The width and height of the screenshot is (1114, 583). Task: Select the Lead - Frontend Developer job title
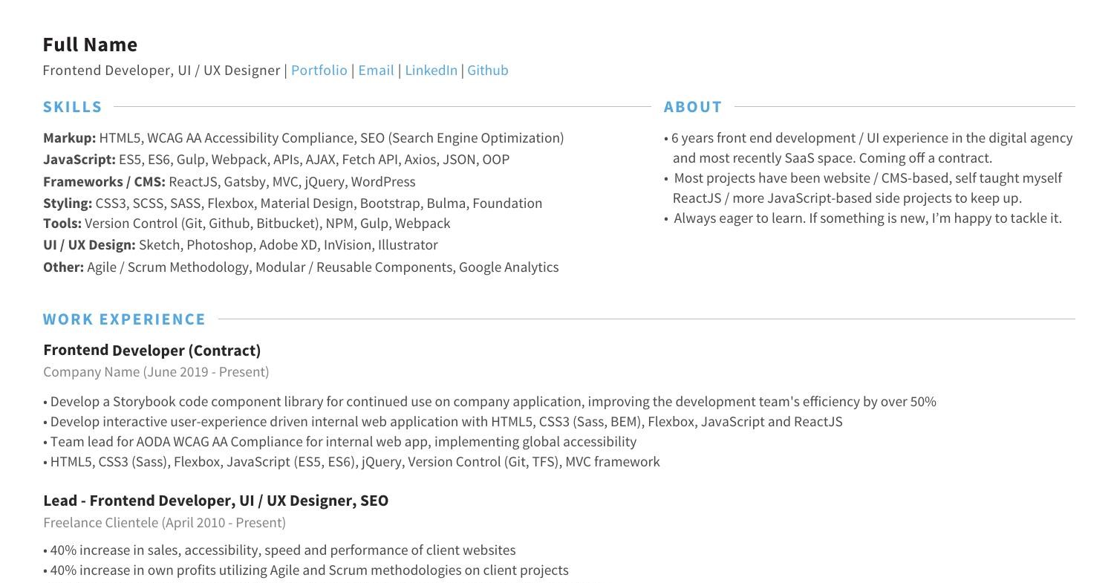[x=215, y=501]
